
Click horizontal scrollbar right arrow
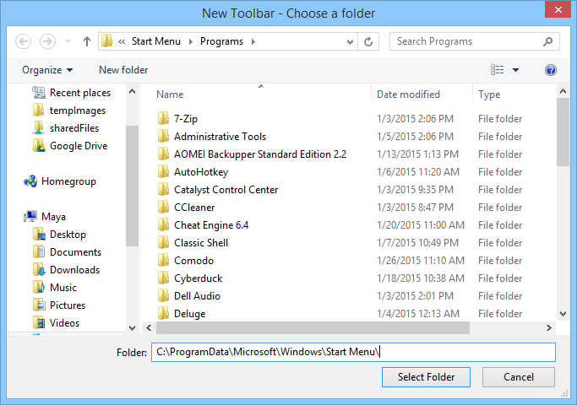tap(548, 328)
